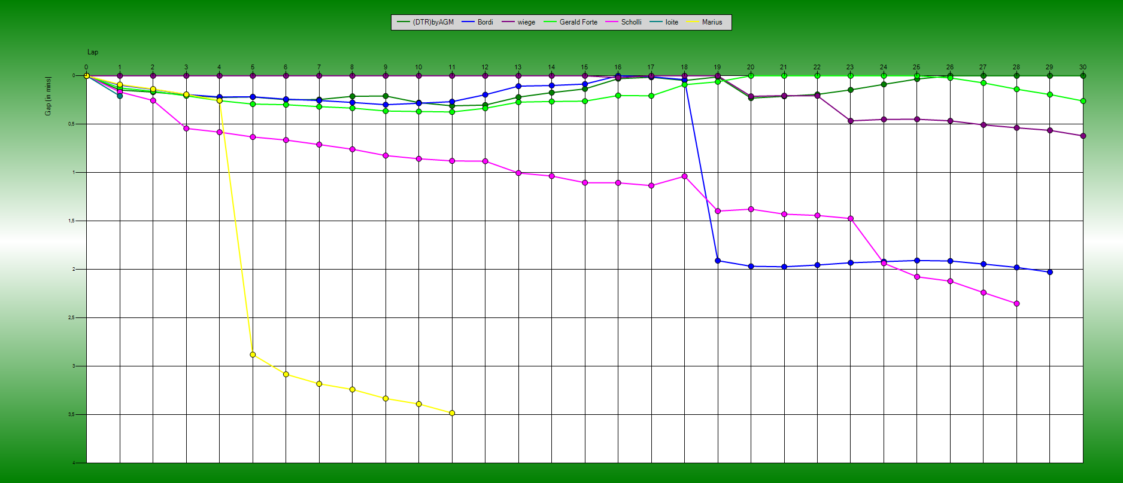This screenshot has height=483, width=1123.
Task: Select Bordi's last blue point at lap 29
Action: 1050,272
